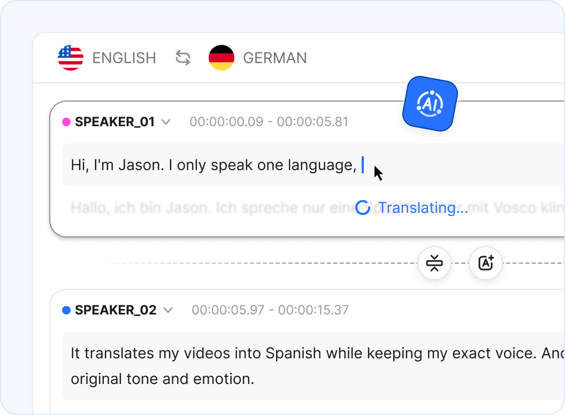Open the blue AI assistant badge
565x415 pixels.
tap(430, 104)
